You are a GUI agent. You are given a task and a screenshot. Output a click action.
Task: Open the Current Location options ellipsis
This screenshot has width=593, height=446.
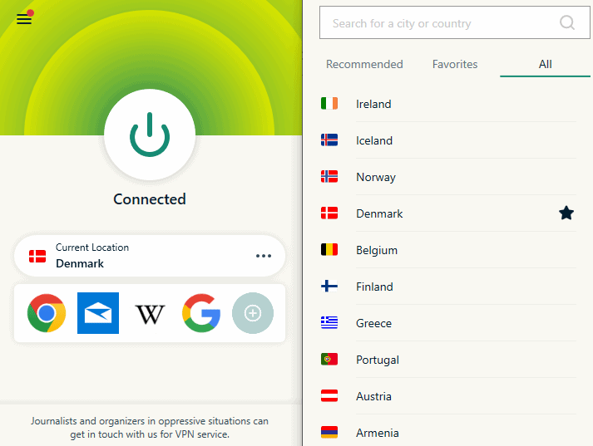[264, 256]
